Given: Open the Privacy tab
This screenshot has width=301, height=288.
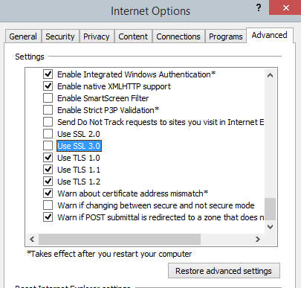Looking at the screenshot, I should point(97,36).
